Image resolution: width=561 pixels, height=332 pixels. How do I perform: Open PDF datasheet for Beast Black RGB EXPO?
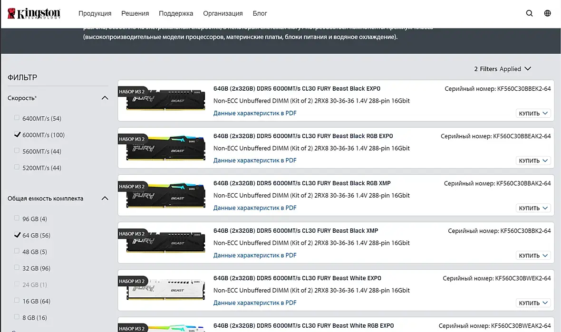click(x=255, y=161)
